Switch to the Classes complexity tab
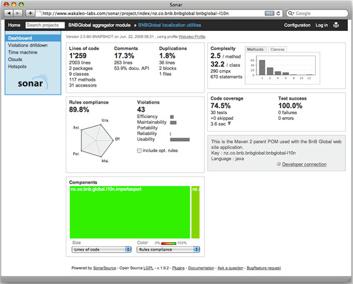This screenshot has height=284, width=353. click(x=277, y=49)
